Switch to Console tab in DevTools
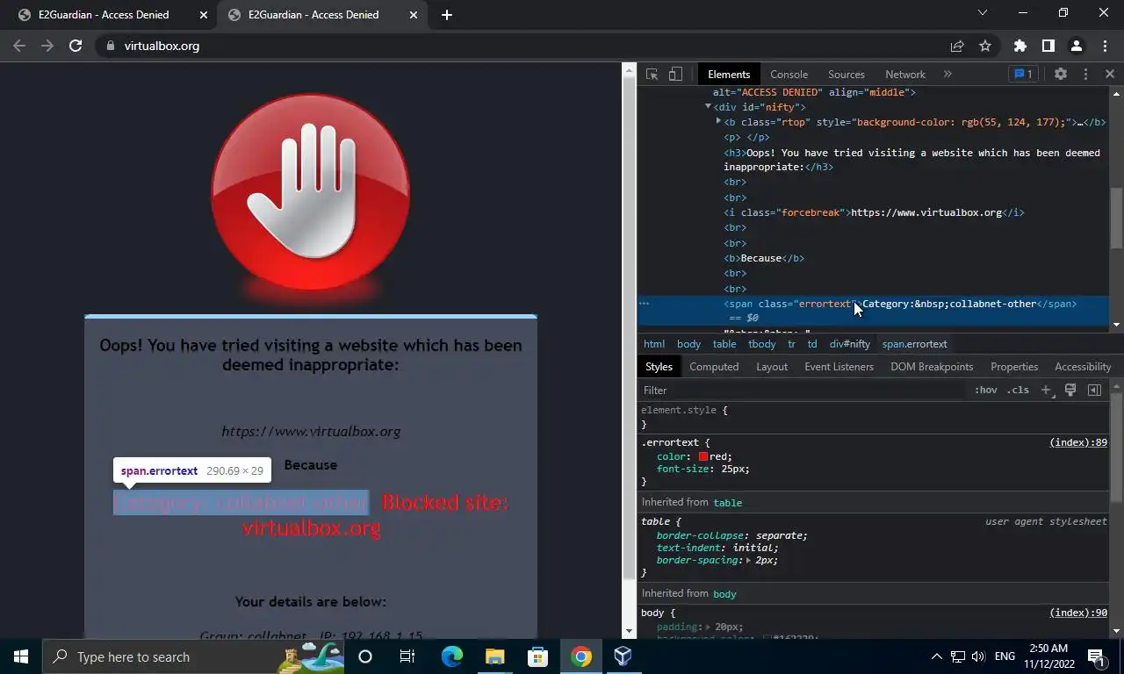 [x=789, y=75]
